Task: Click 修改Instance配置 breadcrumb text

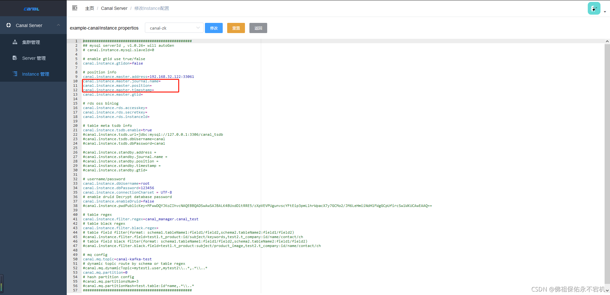Action: (152, 8)
